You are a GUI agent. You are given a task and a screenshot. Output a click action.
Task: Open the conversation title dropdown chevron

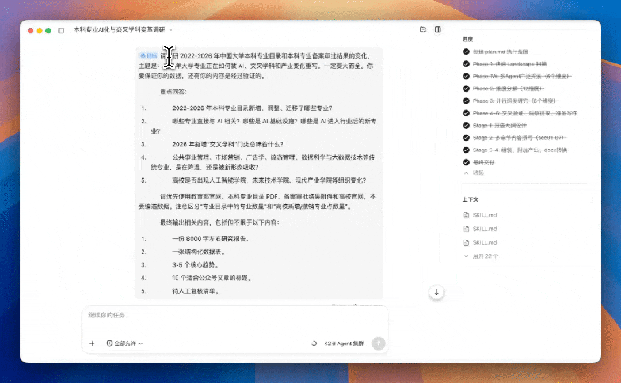point(171,30)
